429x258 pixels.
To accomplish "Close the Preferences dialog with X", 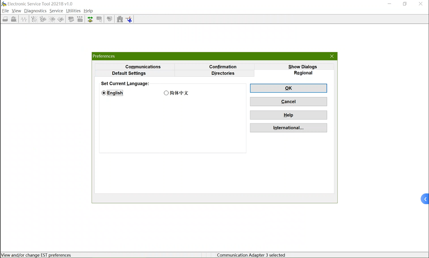I will click(332, 56).
